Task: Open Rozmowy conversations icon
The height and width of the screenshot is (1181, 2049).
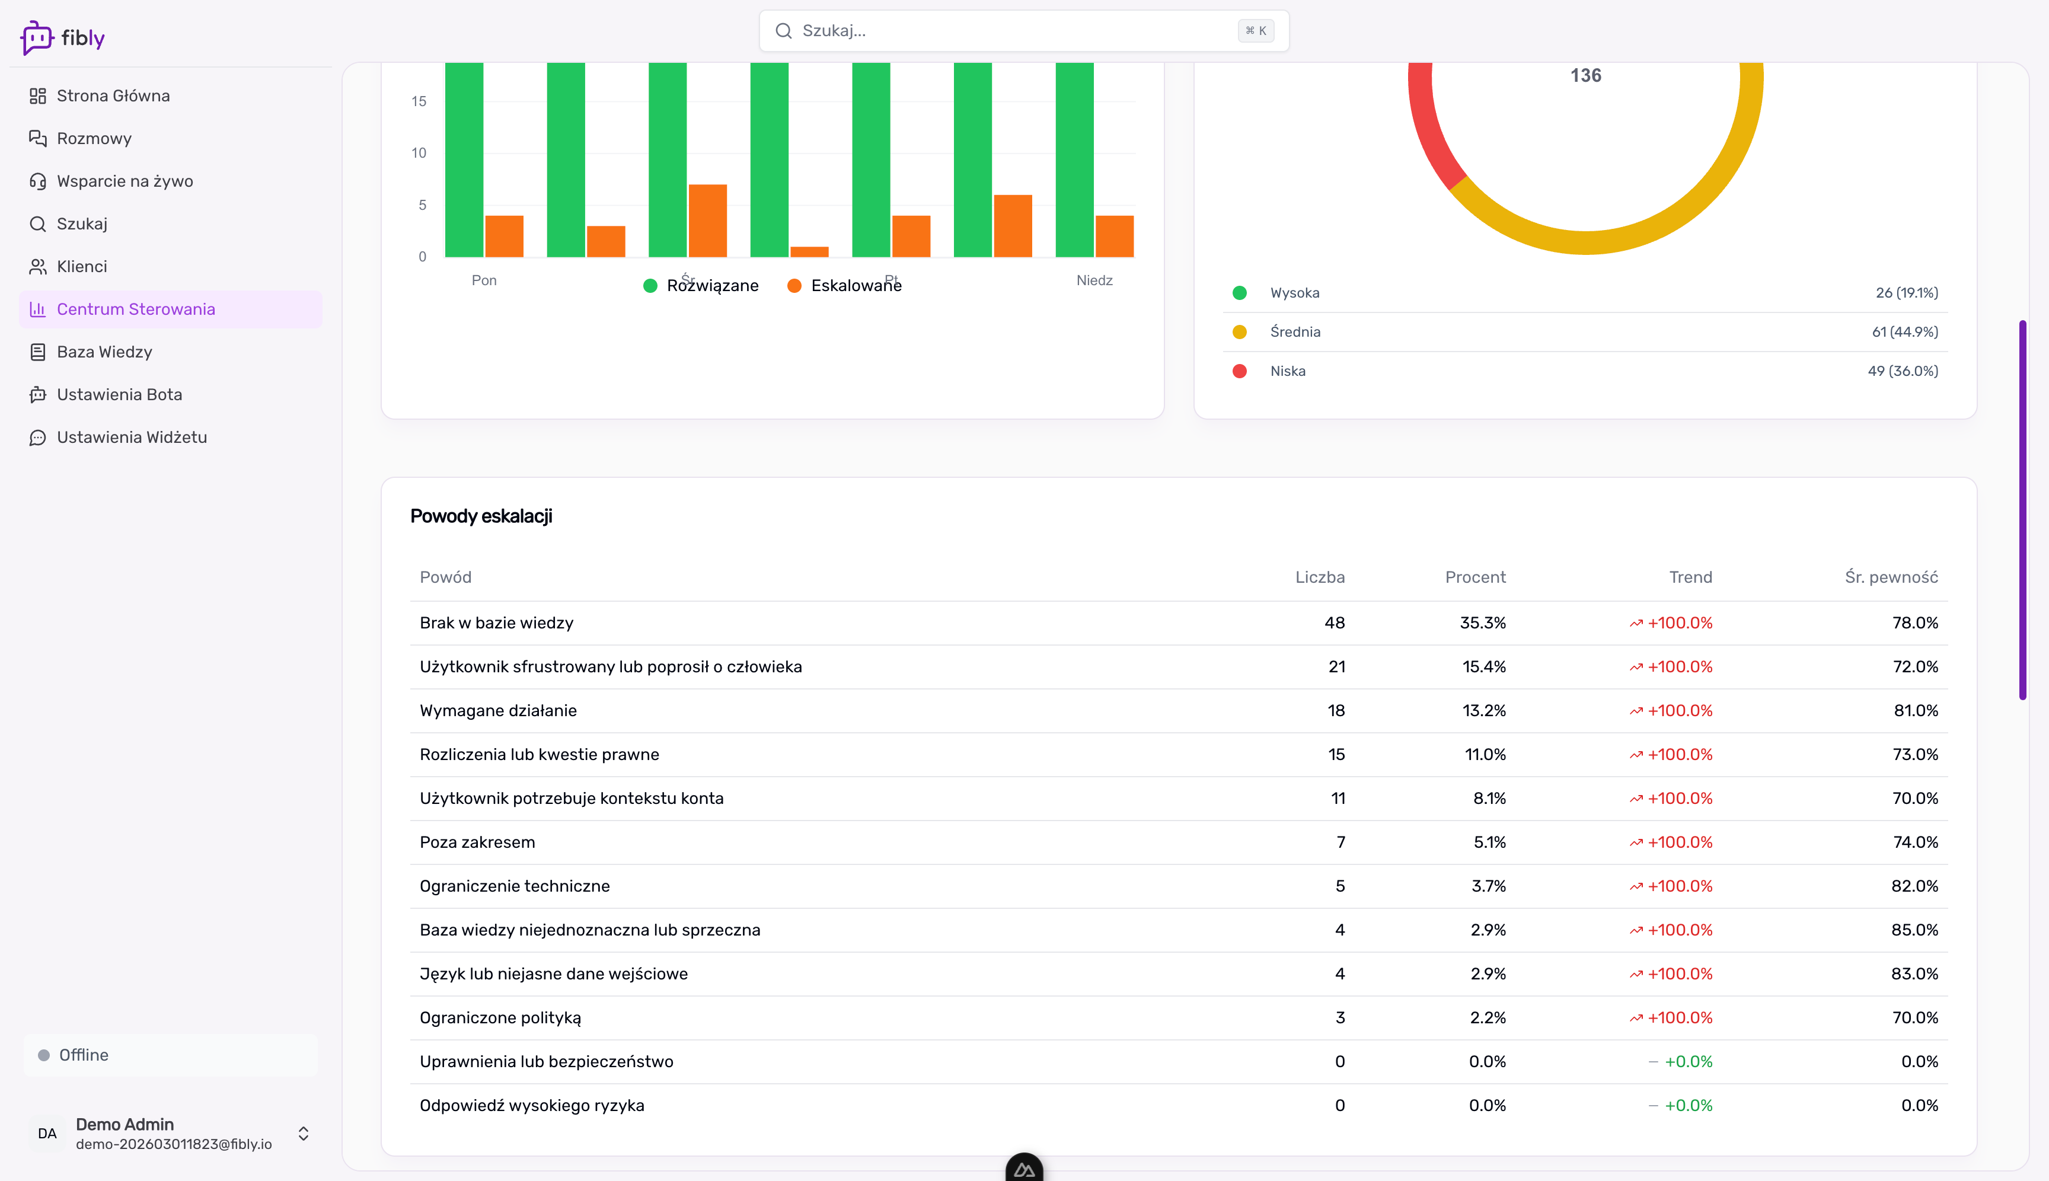Action: 37,139
